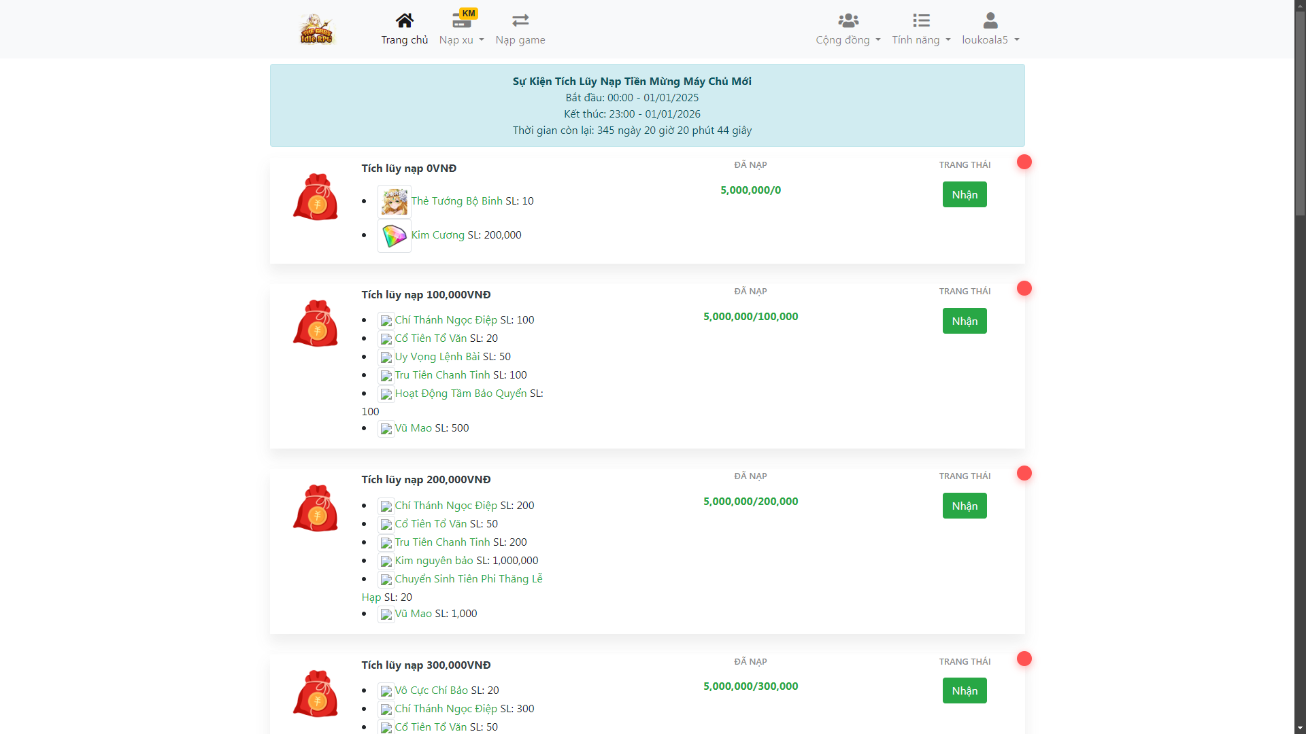
Task: Click the Tính năng list icon
Action: coord(921,20)
